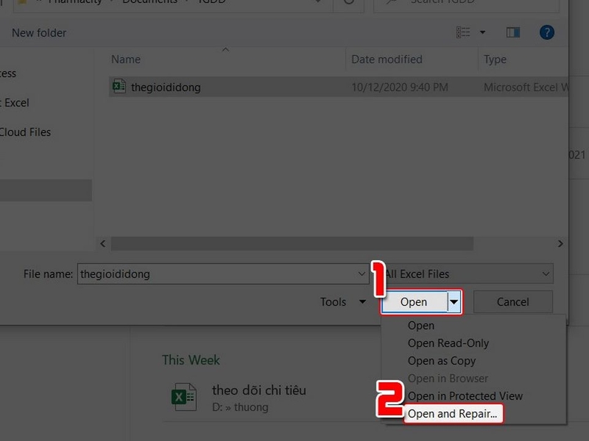The image size is (589, 441).
Task: Choose Open in Browser menu entry
Action: click(448, 379)
